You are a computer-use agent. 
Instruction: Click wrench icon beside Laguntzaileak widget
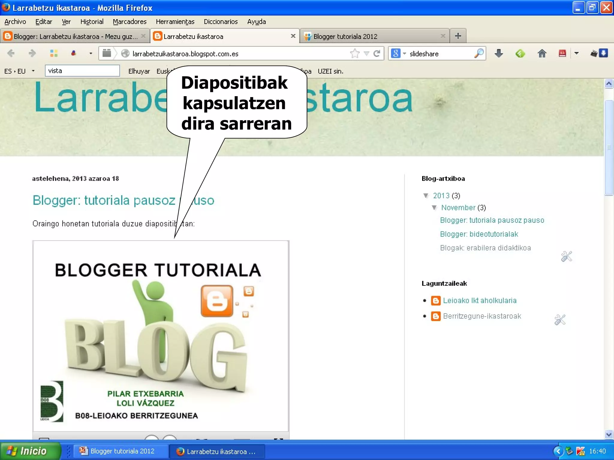pos(560,320)
